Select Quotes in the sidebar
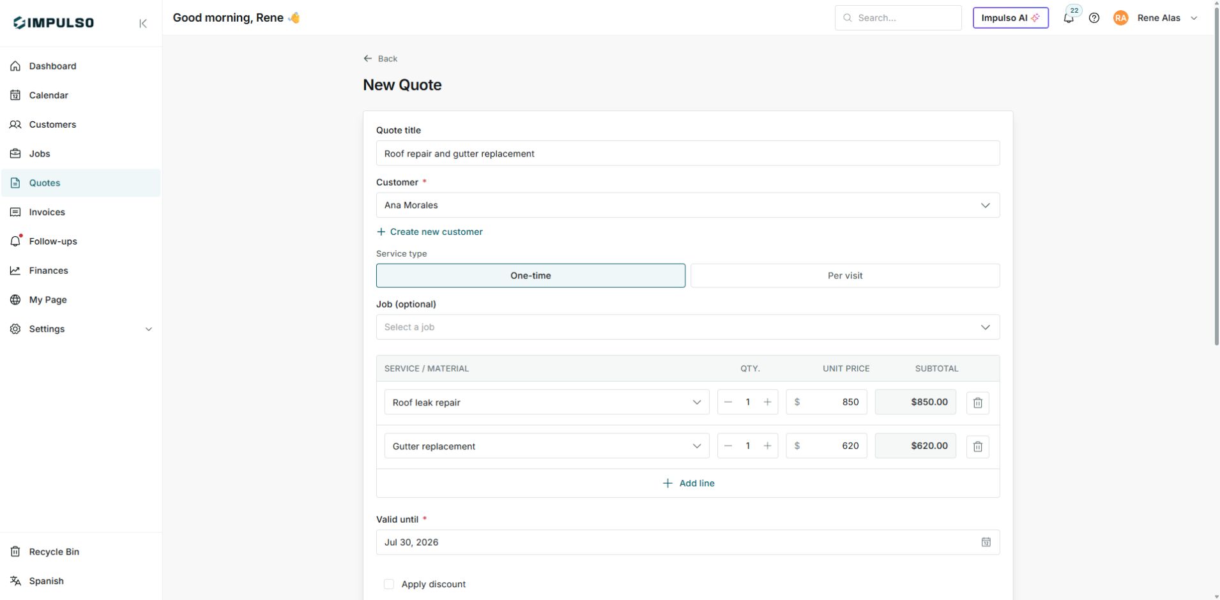The height and width of the screenshot is (600, 1220). [x=80, y=183]
